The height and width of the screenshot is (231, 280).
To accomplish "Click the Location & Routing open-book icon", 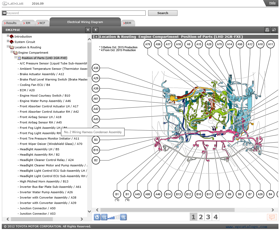I will (x=12, y=47).
